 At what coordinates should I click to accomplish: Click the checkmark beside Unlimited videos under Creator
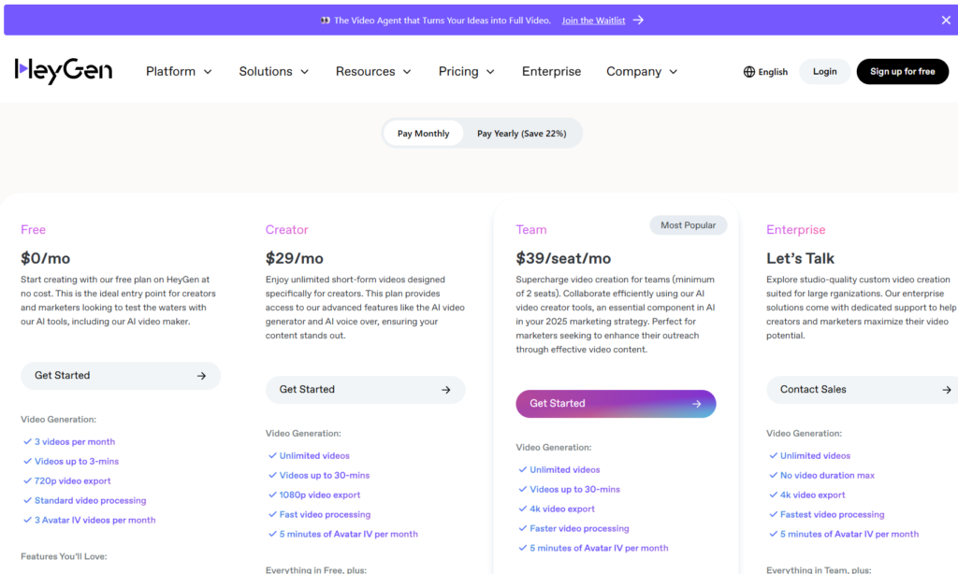[271, 455]
